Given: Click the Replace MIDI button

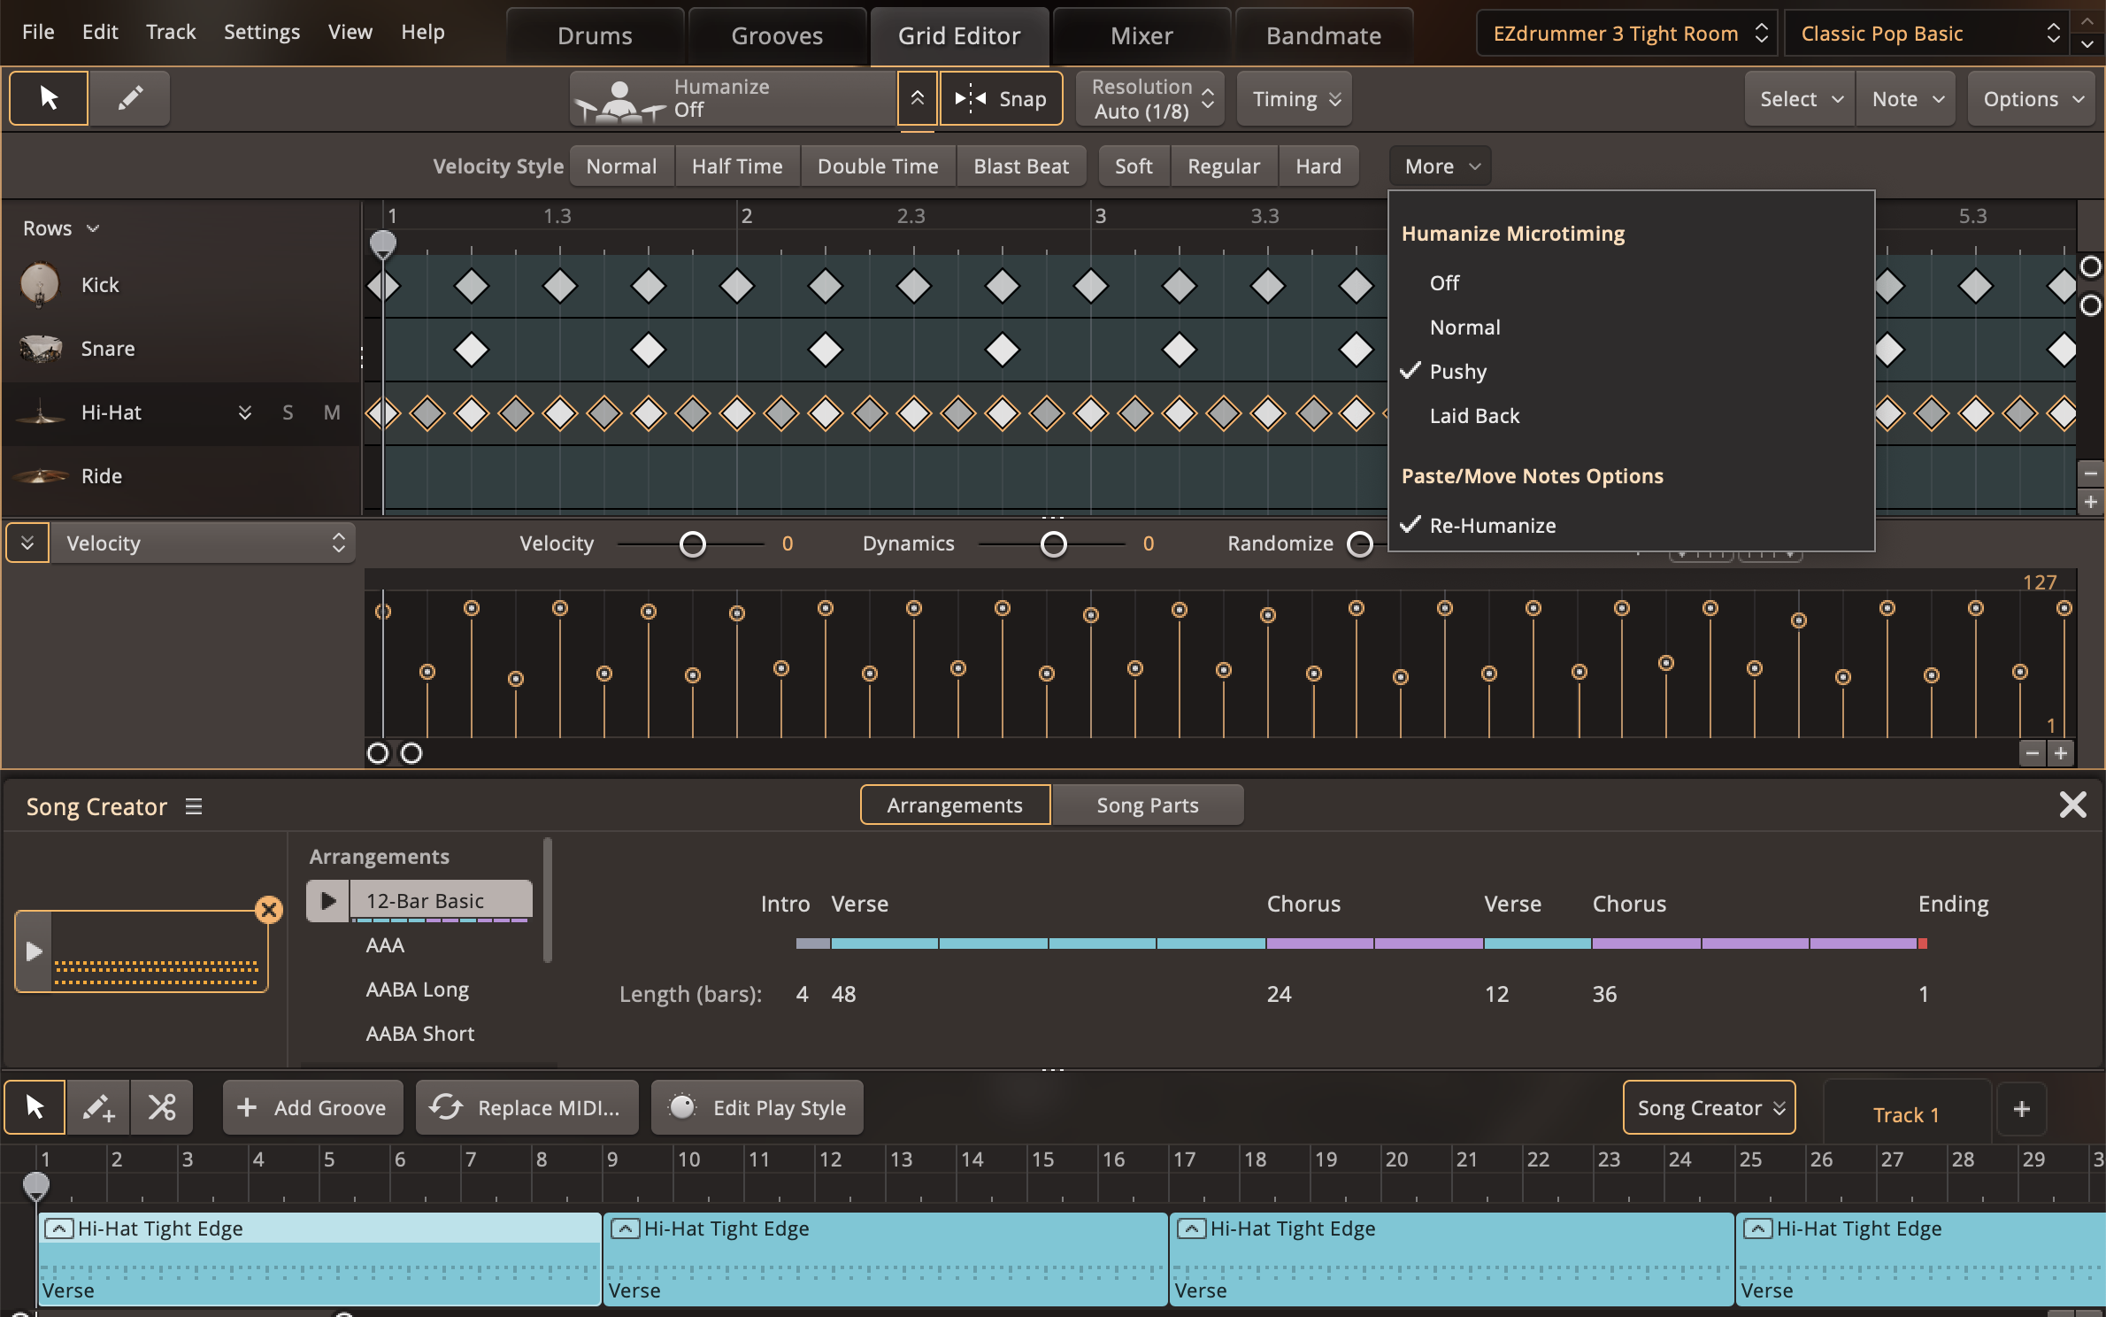Looking at the screenshot, I should [526, 1106].
